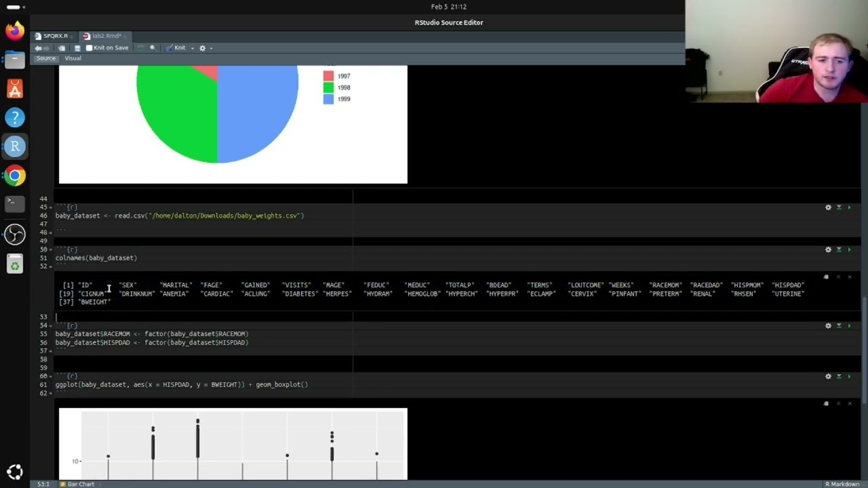Save the current document
868x488 pixels.
pyautogui.click(x=77, y=48)
